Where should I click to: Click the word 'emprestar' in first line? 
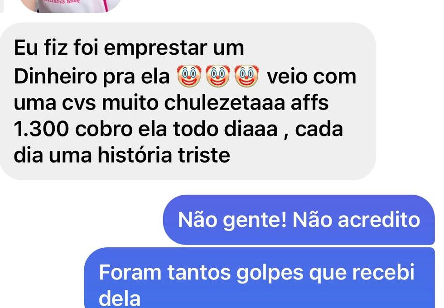[155, 49]
